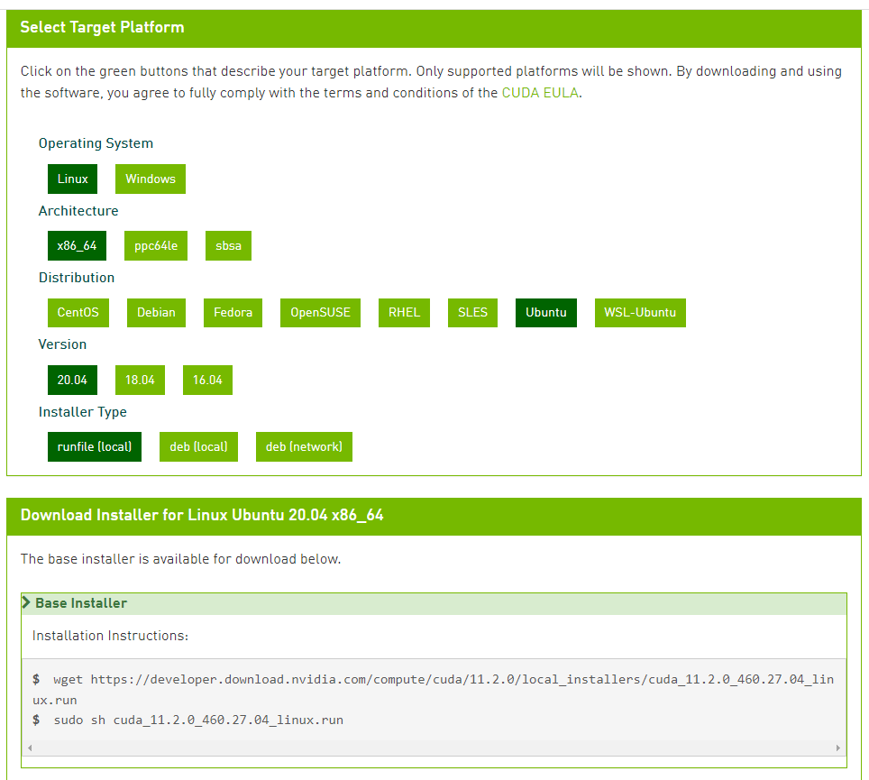Click the Installation Instructions text
This screenshot has height=780, width=869.
click(110, 636)
